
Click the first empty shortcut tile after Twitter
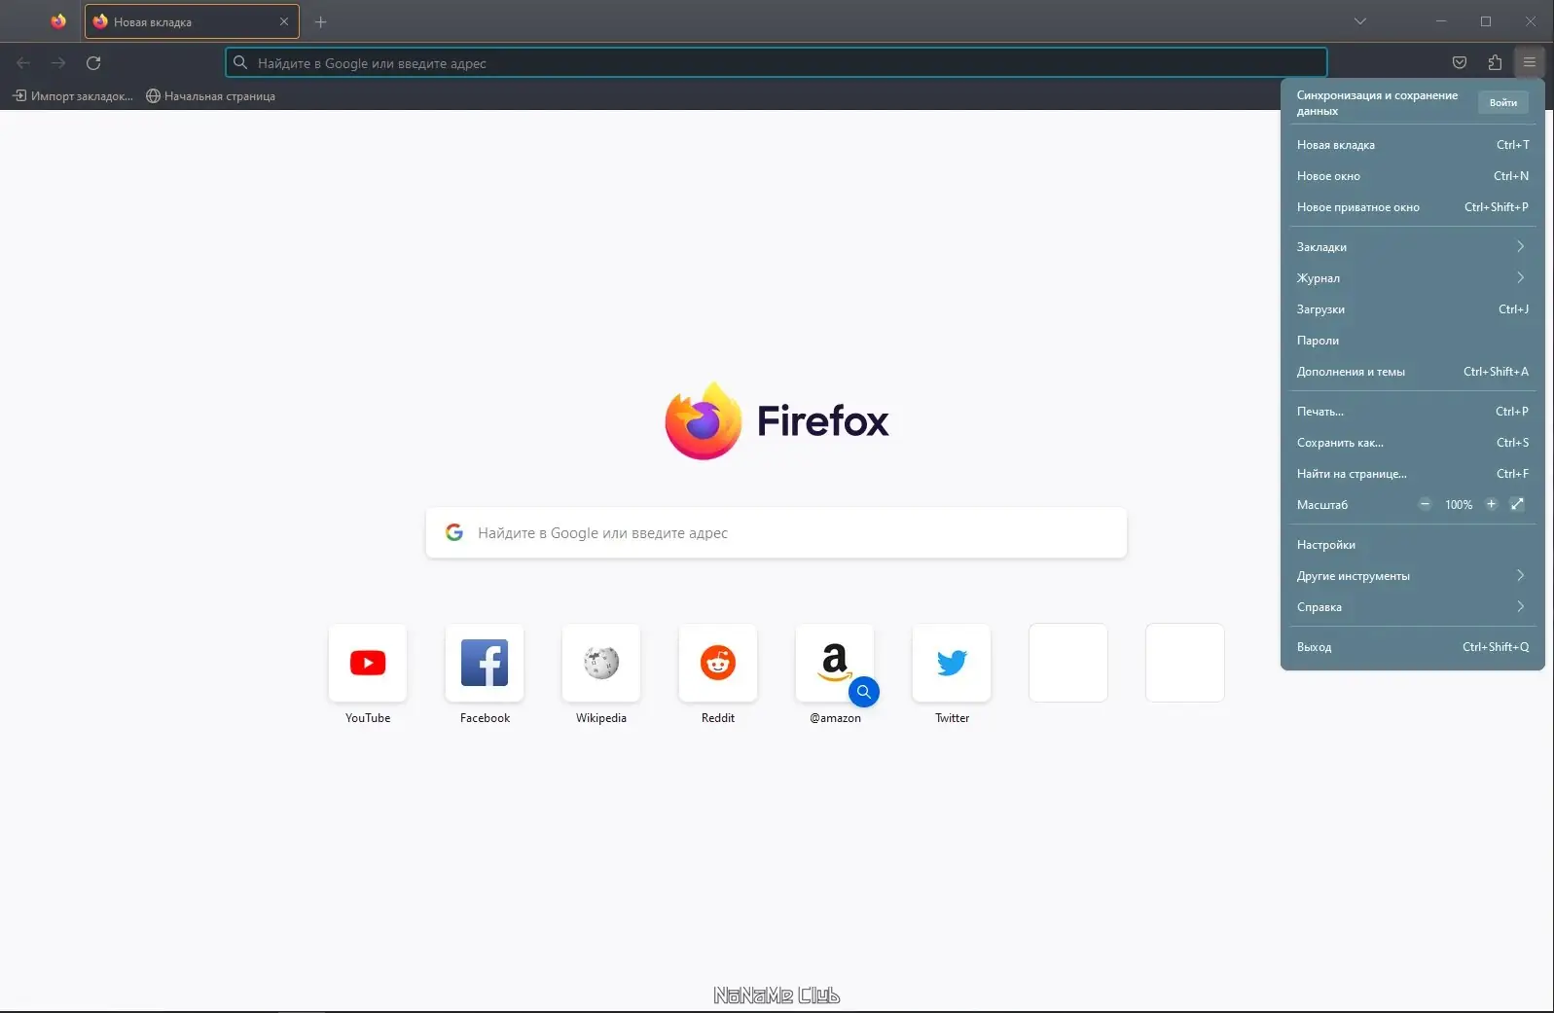click(1068, 663)
